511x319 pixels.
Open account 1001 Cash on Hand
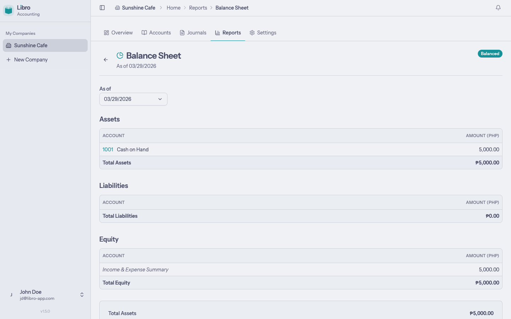[x=108, y=149]
